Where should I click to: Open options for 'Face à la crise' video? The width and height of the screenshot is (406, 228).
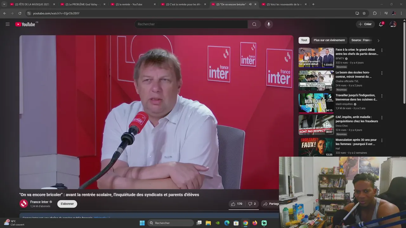382,50
